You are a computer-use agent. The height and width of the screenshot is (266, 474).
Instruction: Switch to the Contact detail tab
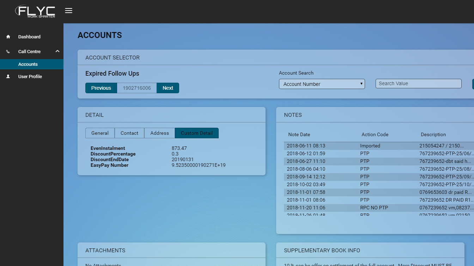(x=129, y=133)
